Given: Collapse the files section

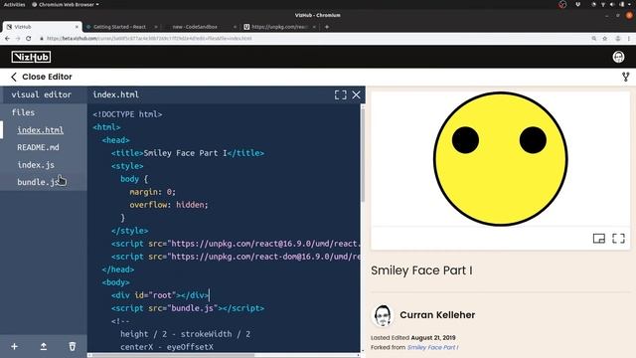Looking at the screenshot, I should [x=23, y=112].
